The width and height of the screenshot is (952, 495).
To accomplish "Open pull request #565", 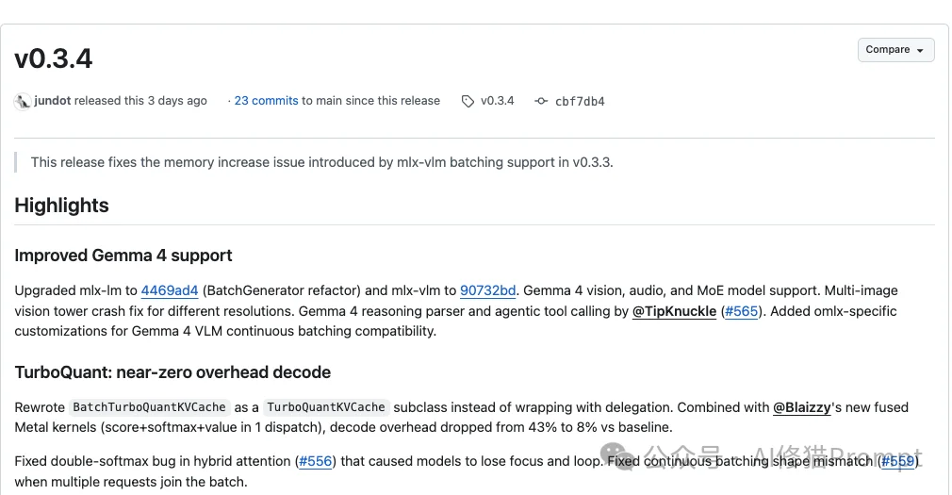I will (741, 311).
